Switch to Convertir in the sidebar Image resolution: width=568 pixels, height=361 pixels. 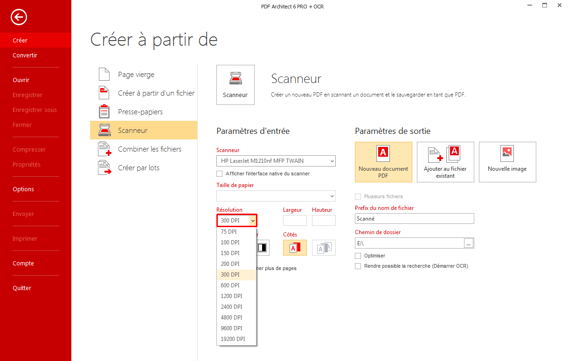click(x=35, y=56)
